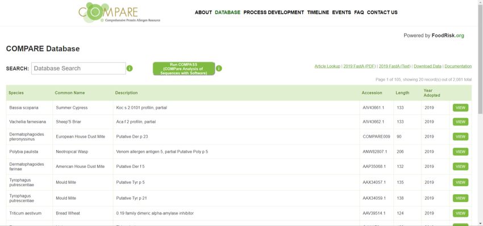
Task: Click inside the Database Search field
Action: tap(78, 68)
